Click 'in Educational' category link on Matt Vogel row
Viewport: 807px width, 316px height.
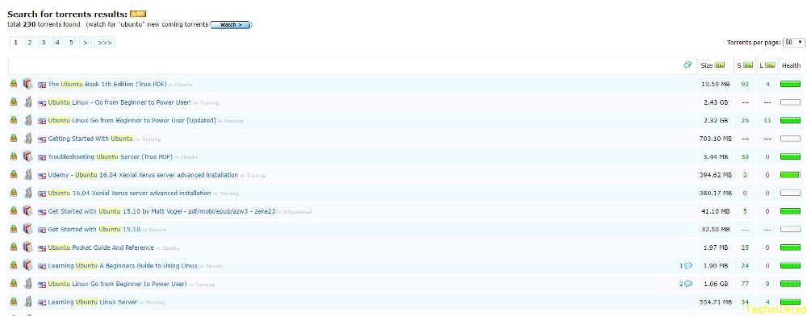tap(295, 212)
